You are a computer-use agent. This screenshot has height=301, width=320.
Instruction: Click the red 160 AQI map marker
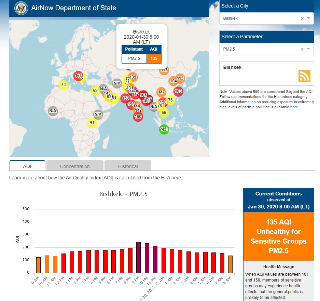click(138, 117)
